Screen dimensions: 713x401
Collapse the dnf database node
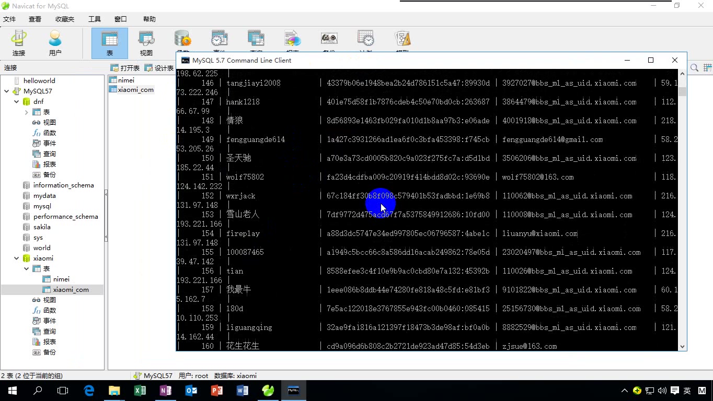(17, 102)
